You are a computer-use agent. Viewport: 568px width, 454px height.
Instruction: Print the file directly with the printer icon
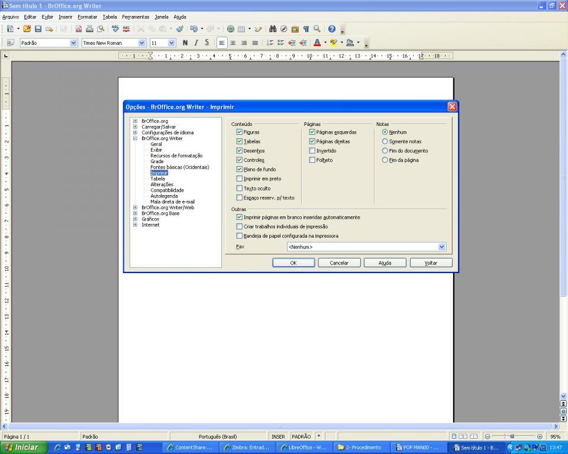point(89,29)
